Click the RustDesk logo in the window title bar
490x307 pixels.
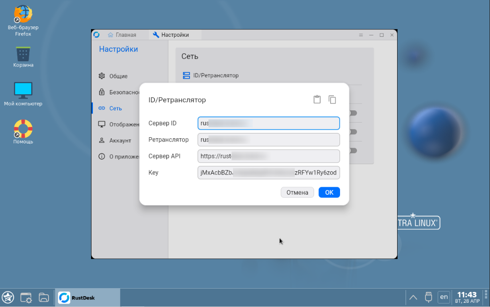pos(96,34)
